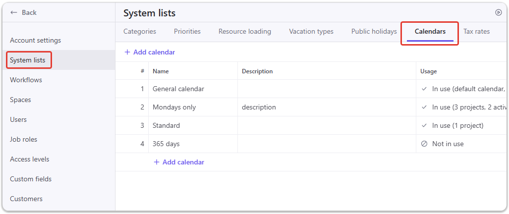Click the 'In use (1 project)' usage text
This screenshot has height=214, width=509.
point(458,125)
